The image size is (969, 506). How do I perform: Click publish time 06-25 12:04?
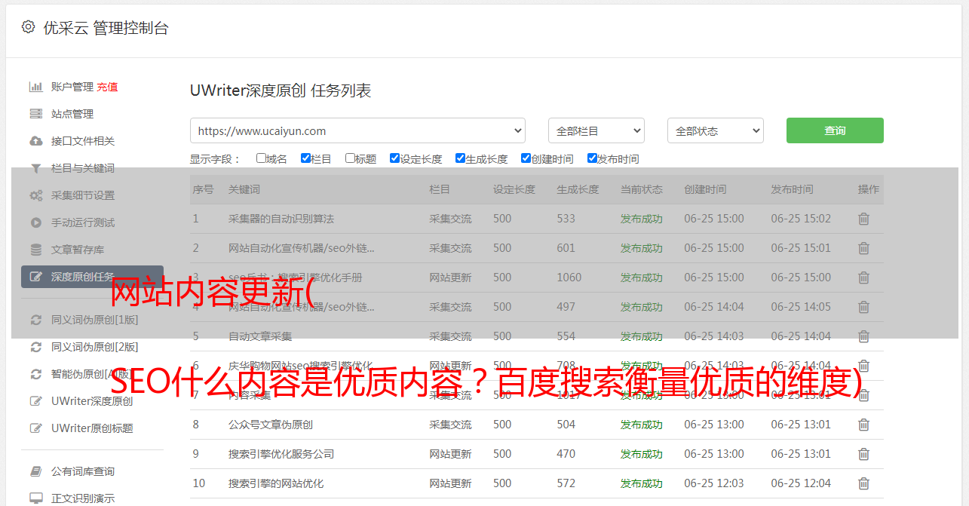(x=801, y=483)
